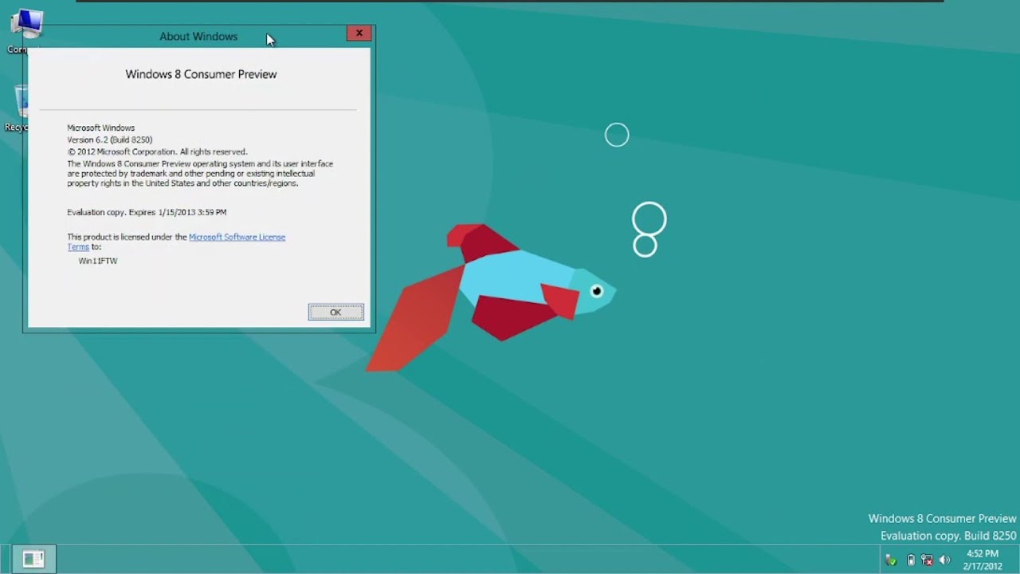Click the '© 2012 Microsoft Corporation' copyright line
Image resolution: width=1020 pixels, height=574 pixels.
[x=157, y=151]
